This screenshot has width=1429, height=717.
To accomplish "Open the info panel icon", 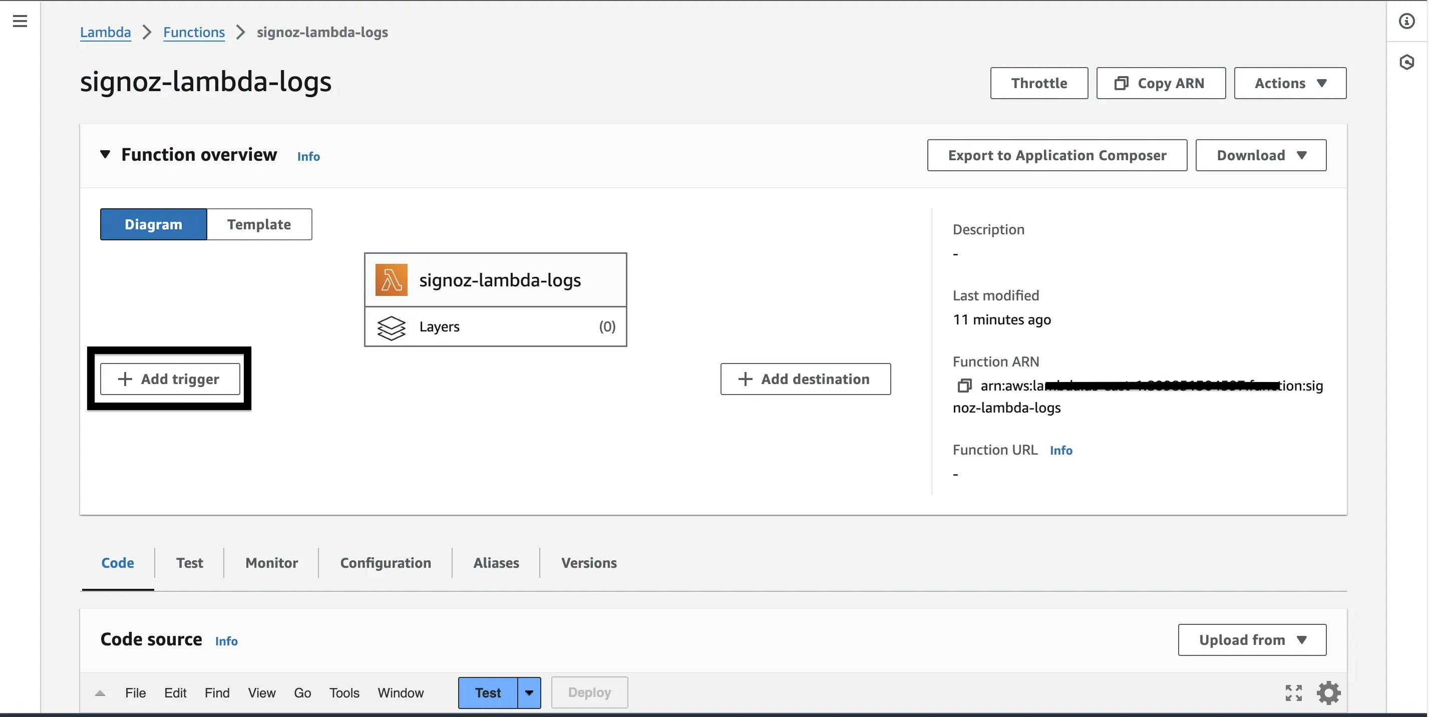I will click(x=1406, y=21).
